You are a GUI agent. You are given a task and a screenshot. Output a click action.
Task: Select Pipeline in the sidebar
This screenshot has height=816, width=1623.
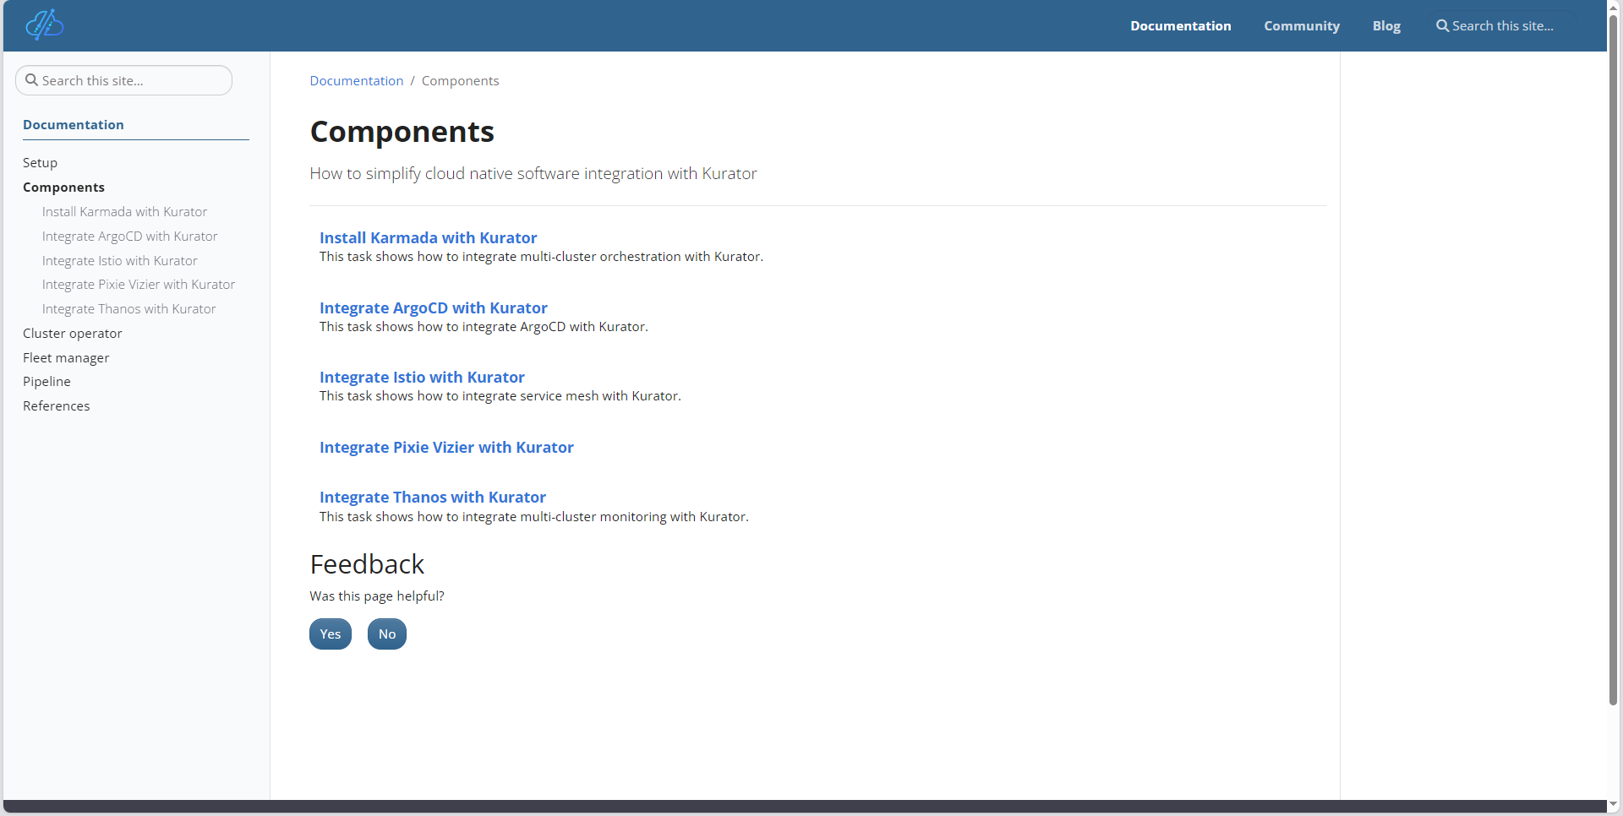pyautogui.click(x=46, y=382)
